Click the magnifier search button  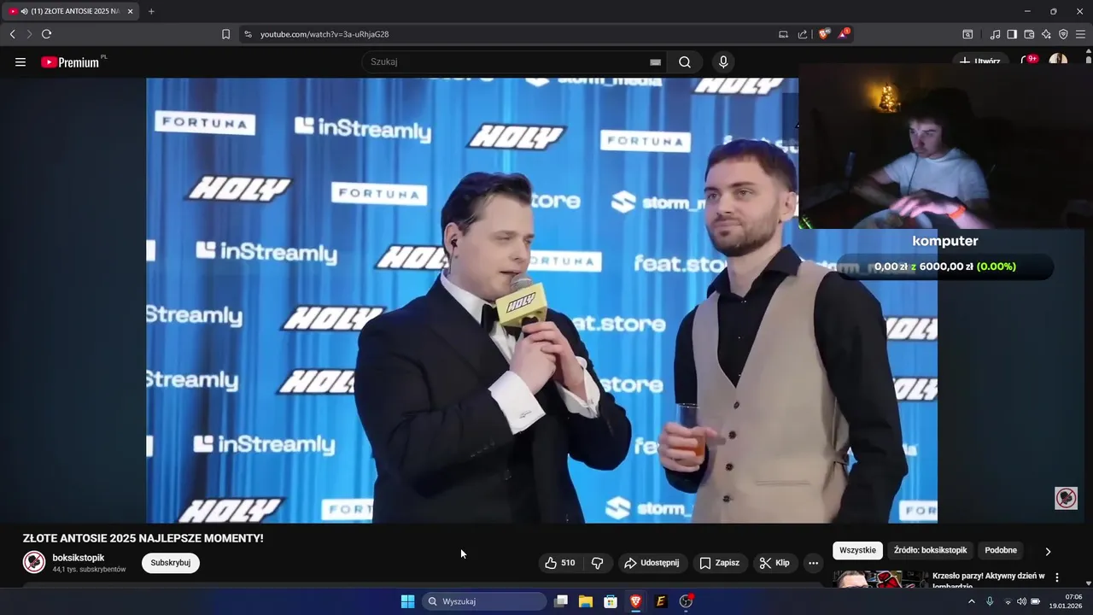click(x=685, y=62)
